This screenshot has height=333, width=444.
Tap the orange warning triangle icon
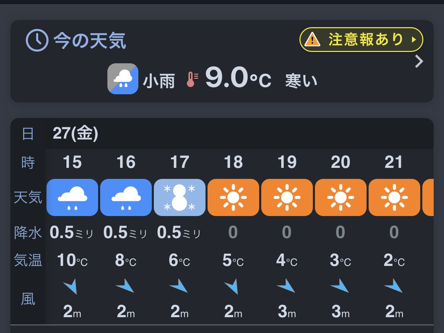(x=312, y=40)
